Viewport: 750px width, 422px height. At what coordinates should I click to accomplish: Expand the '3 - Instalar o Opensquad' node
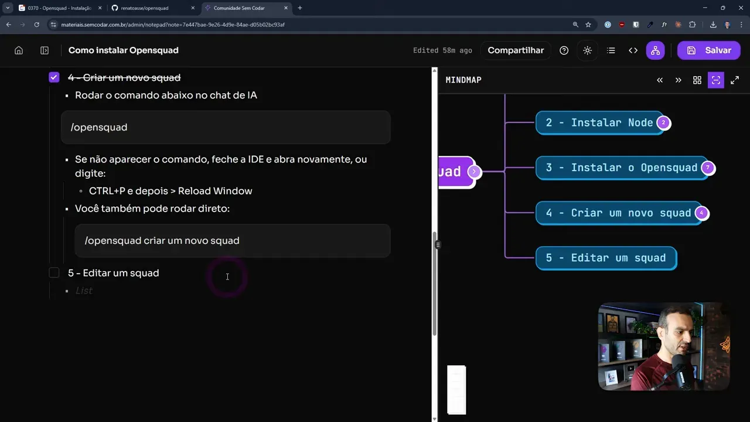click(x=708, y=168)
